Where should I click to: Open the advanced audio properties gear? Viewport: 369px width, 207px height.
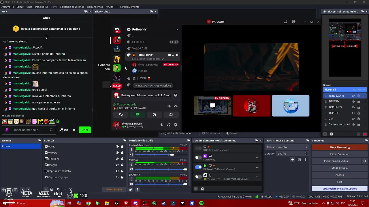coord(131,190)
